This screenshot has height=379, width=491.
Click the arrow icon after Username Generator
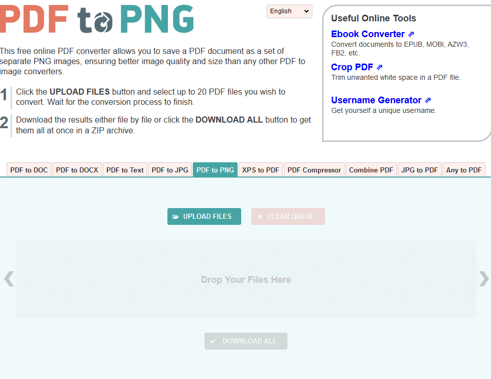tap(428, 100)
